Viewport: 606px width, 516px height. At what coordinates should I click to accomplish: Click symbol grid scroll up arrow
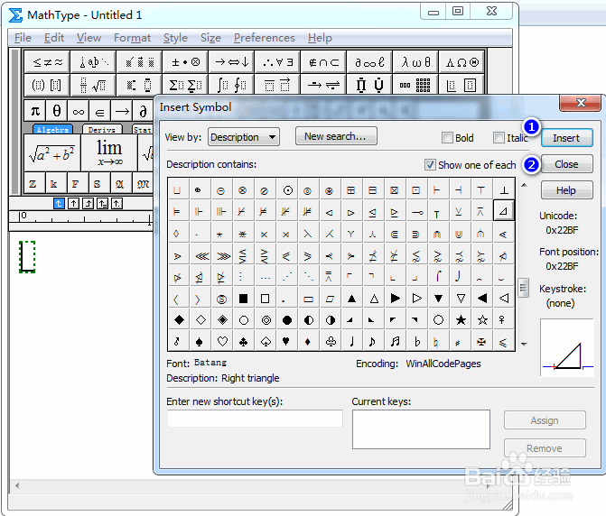point(524,185)
